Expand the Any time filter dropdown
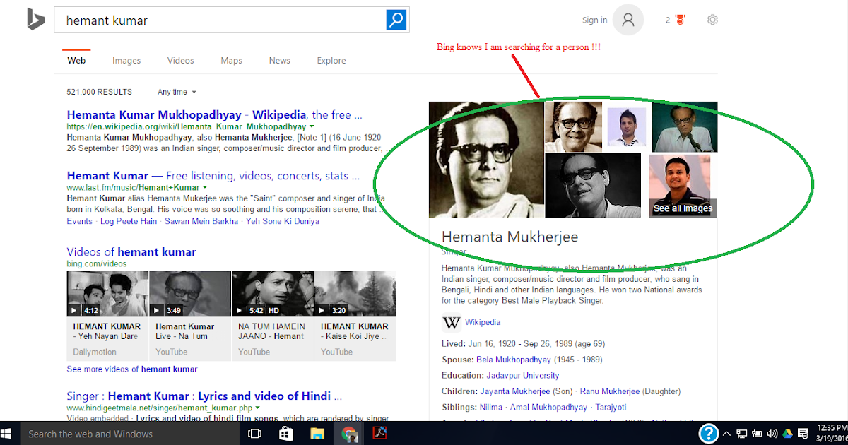Viewport: 848px width, 445px height. pyautogui.click(x=175, y=92)
